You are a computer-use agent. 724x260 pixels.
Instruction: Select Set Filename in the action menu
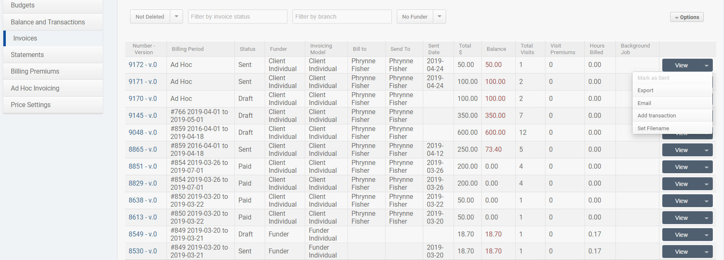click(x=653, y=129)
